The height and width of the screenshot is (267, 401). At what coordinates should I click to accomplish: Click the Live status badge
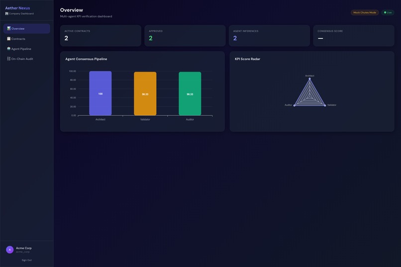pyautogui.click(x=388, y=12)
